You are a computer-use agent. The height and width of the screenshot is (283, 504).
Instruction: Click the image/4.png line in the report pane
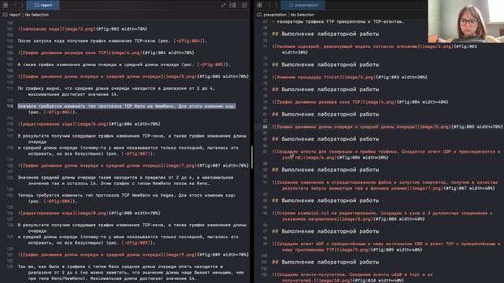point(106,53)
